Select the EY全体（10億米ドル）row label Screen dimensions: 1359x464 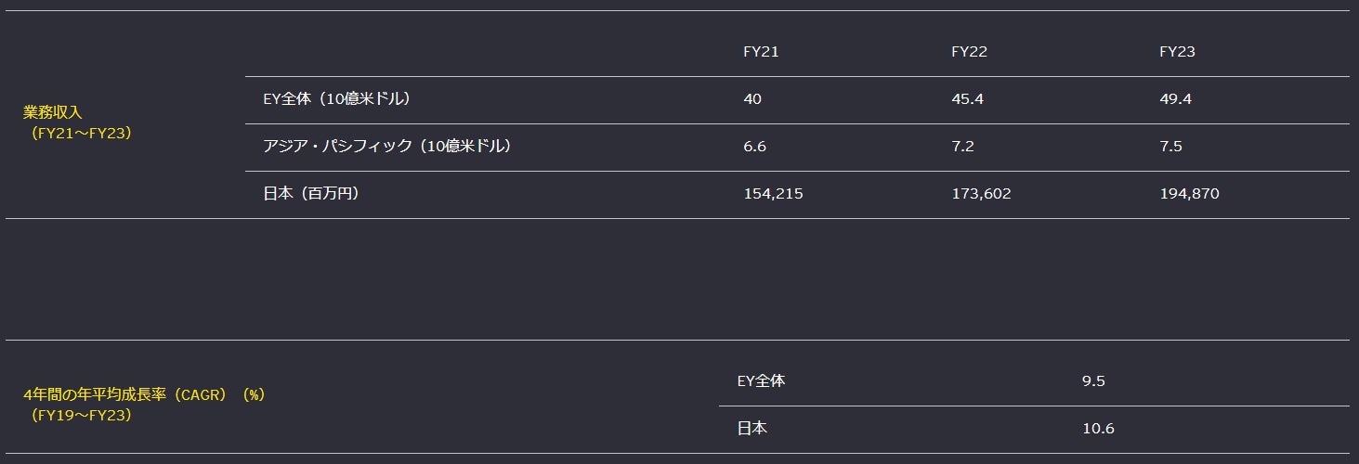(337, 98)
